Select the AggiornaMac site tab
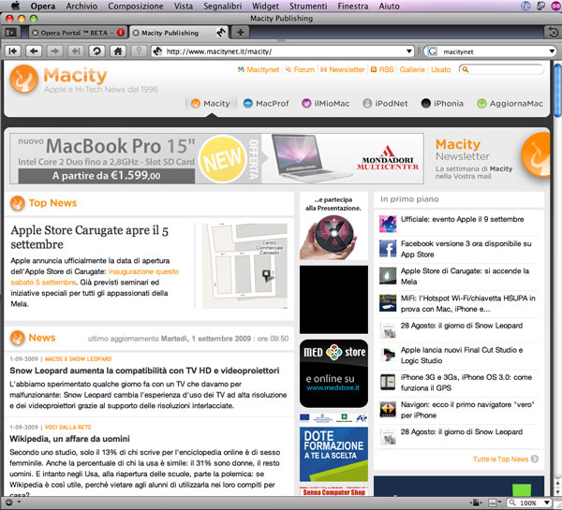Viewport: 562px width, 510px height. pos(510,104)
